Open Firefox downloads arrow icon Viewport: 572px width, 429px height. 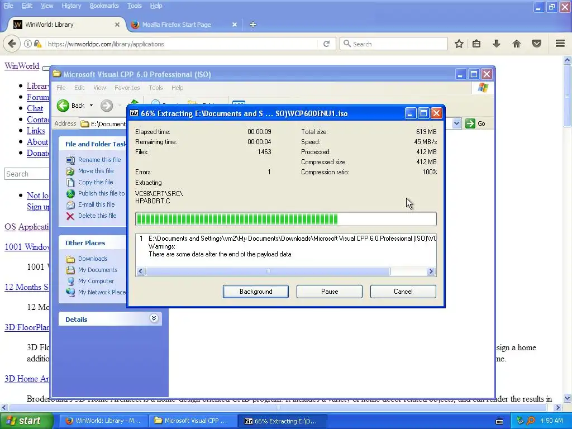coord(496,44)
